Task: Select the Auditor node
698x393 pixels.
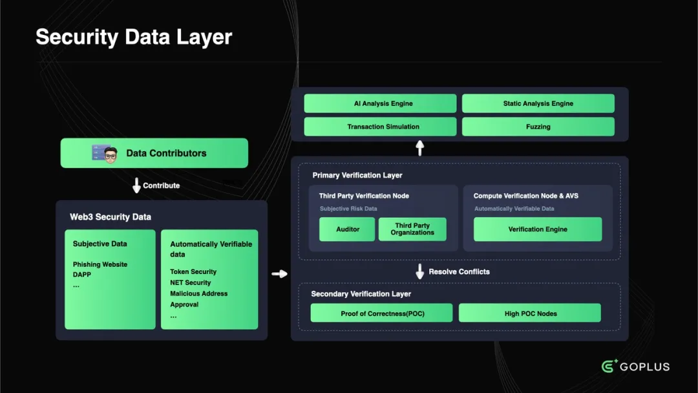Action: [x=348, y=229]
